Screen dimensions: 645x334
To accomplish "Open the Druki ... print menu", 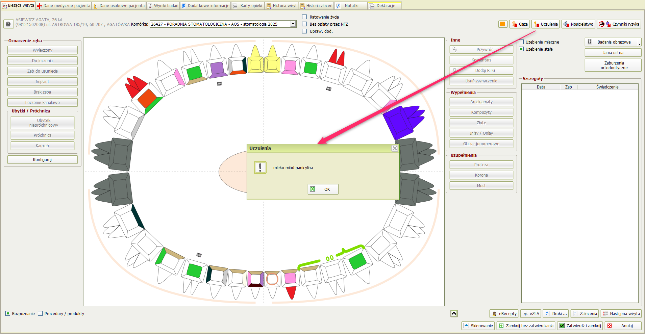I will [556, 313].
